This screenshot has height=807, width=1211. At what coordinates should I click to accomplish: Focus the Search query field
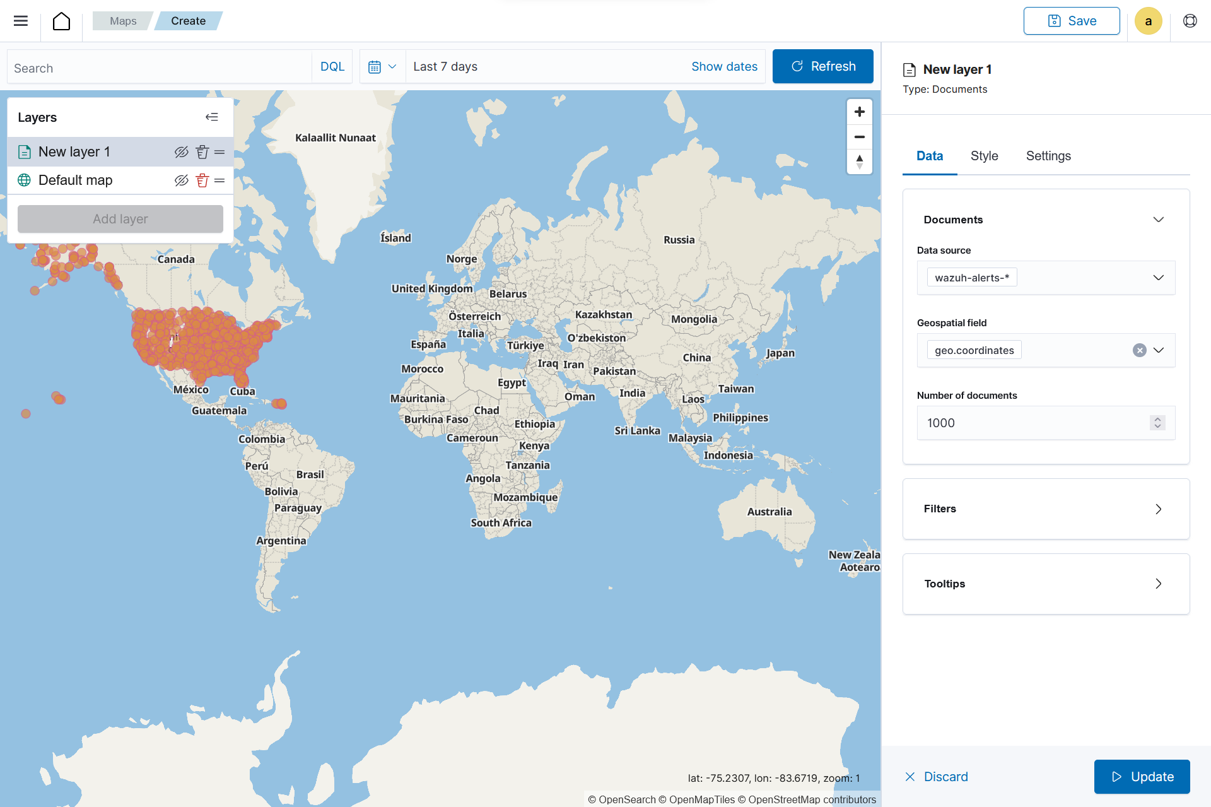[x=160, y=68]
